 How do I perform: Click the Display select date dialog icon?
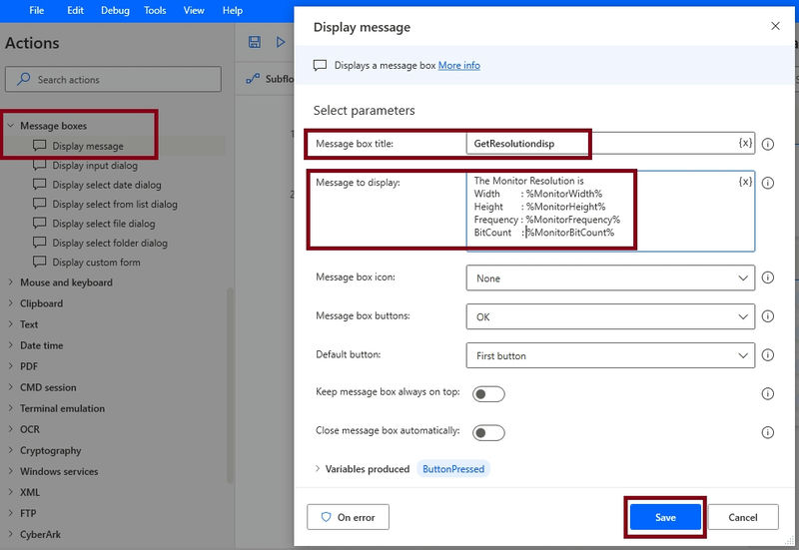39,185
